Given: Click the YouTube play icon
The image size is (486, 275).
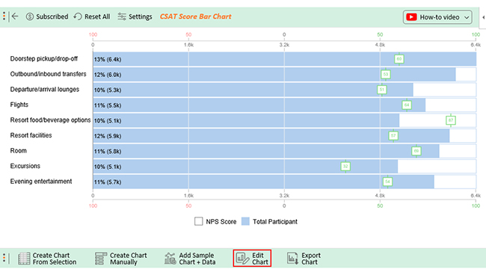Looking at the screenshot, I should 411,17.
